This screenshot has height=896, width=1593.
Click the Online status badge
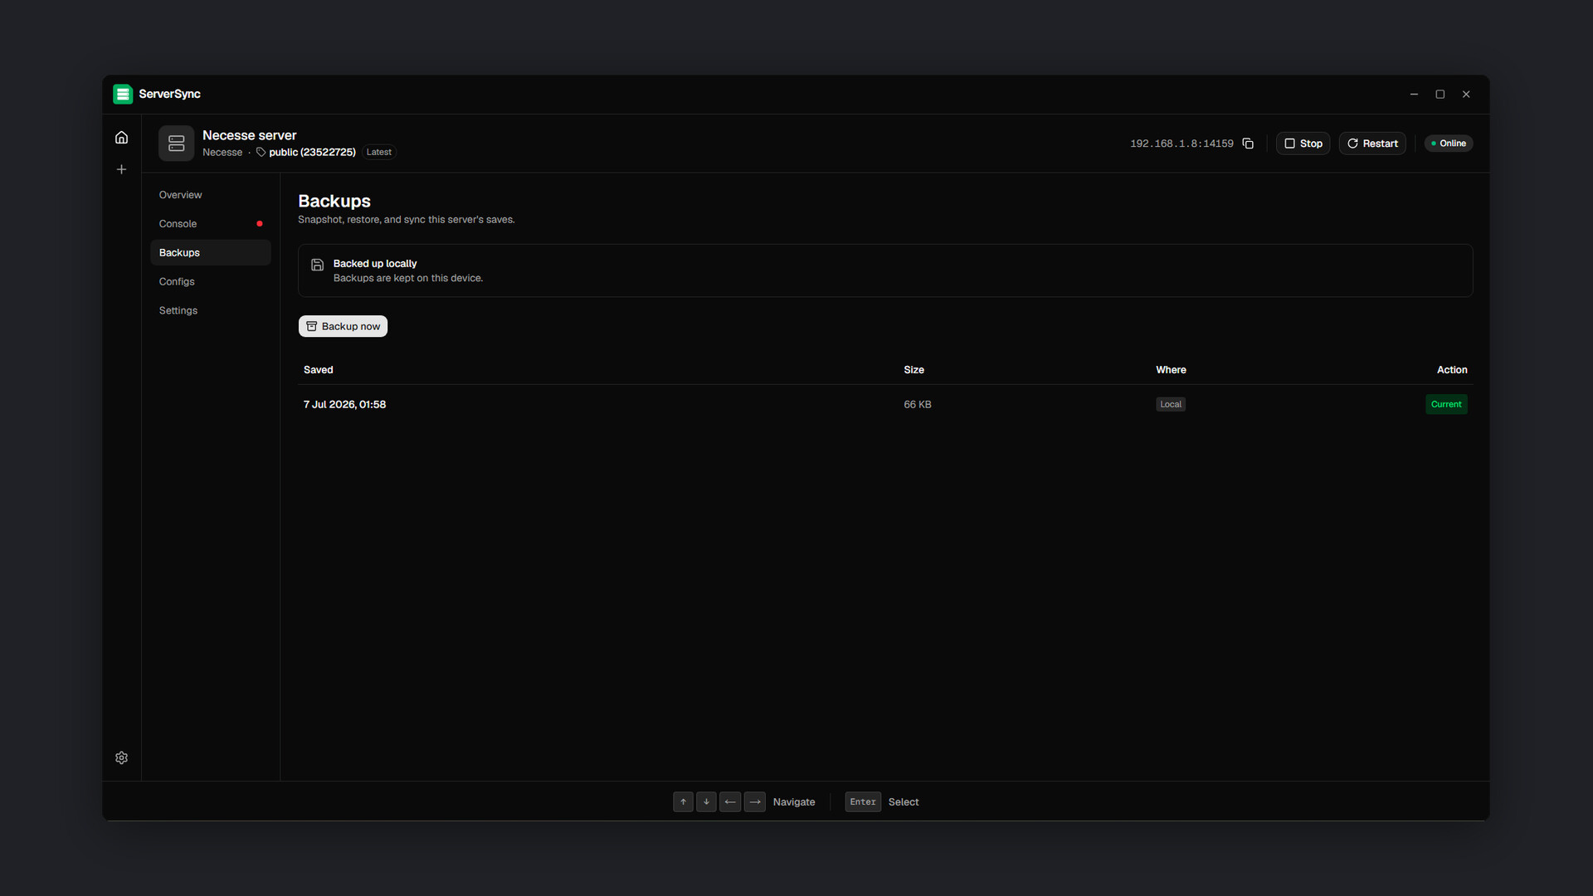pos(1449,144)
